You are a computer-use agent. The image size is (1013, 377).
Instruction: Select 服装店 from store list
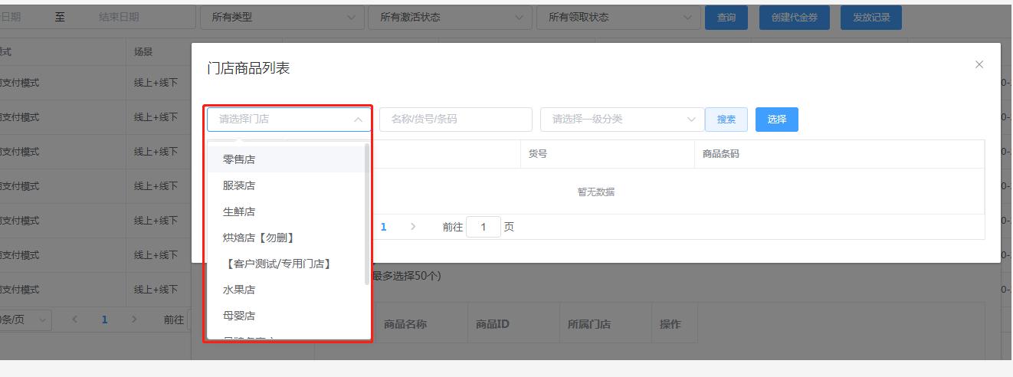point(289,185)
